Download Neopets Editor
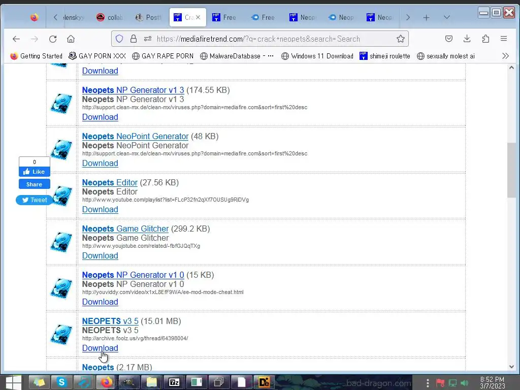520x390 pixels. click(x=100, y=209)
